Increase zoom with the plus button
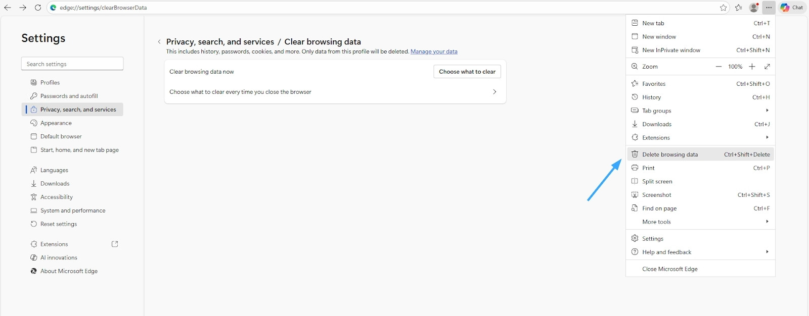This screenshot has width=809, height=316. (x=752, y=67)
